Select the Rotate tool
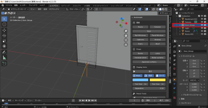The height and width of the screenshot is (108, 208). 4,36
